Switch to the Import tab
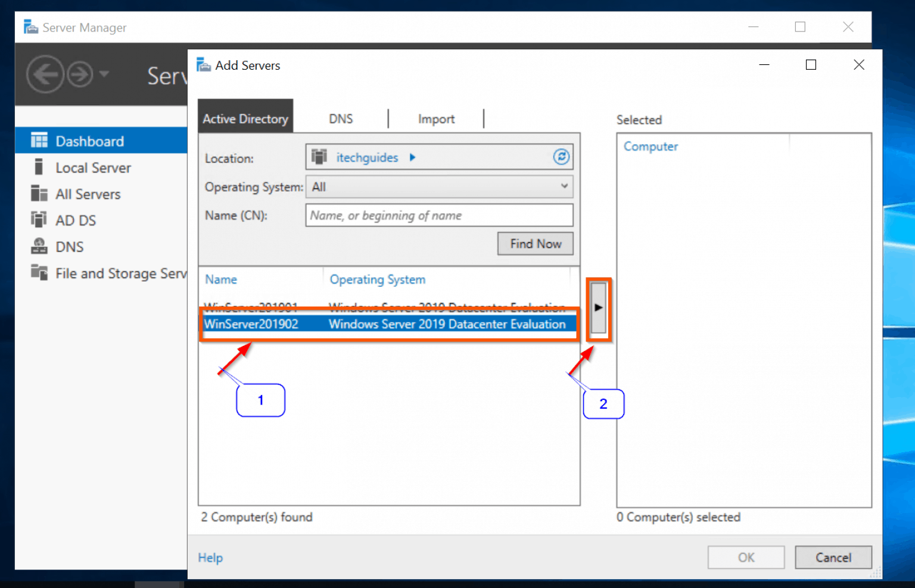Viewport: 915px width, 588px height. coord(436,118)
